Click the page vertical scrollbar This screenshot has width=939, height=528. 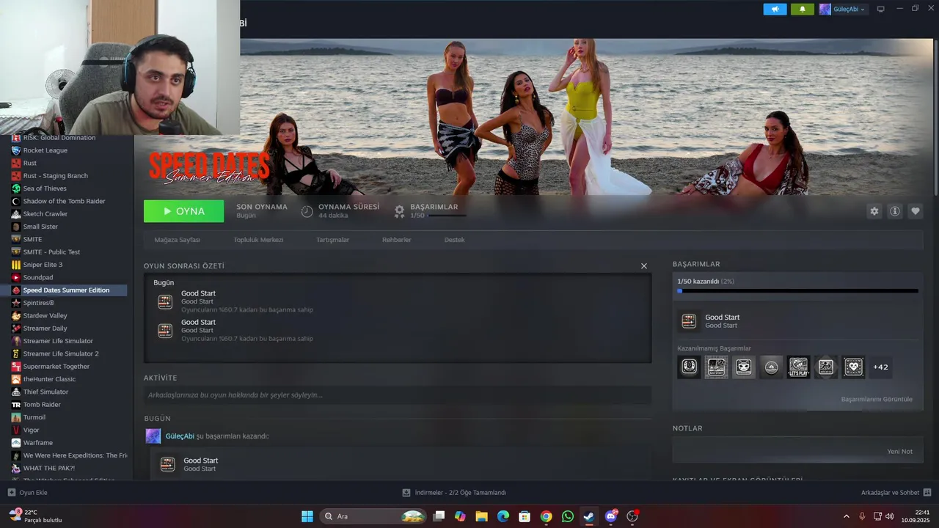[935, 117]
